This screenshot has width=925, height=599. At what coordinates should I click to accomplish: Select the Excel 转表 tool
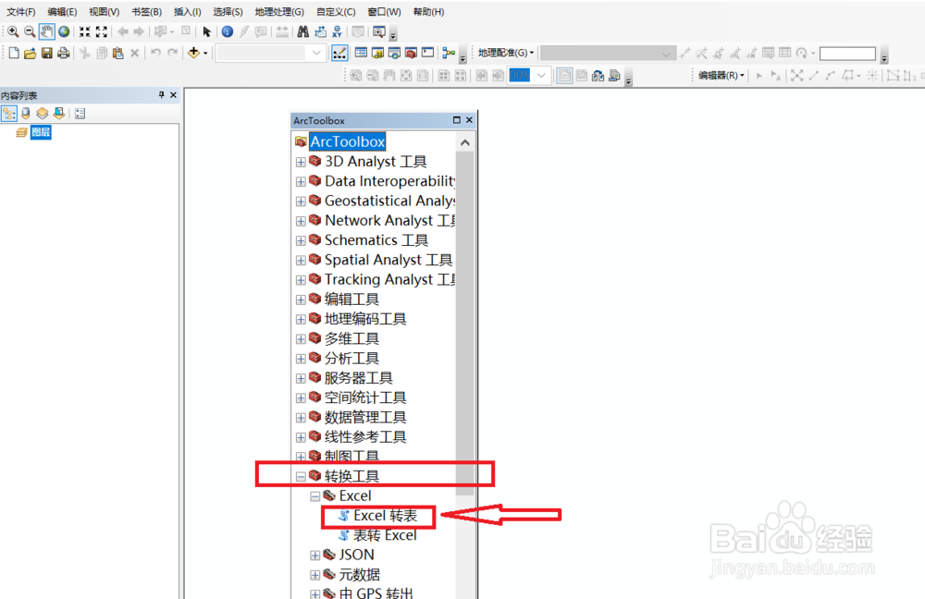[x=385, y=516]
